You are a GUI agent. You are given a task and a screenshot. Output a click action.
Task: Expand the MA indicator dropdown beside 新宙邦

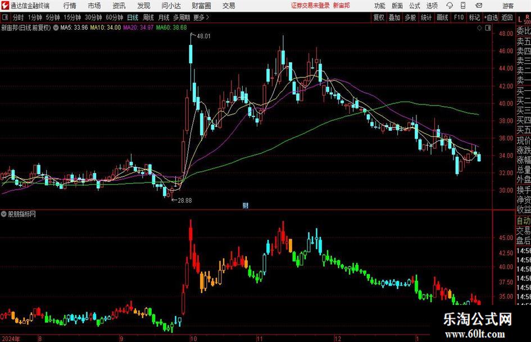(56, 28)
